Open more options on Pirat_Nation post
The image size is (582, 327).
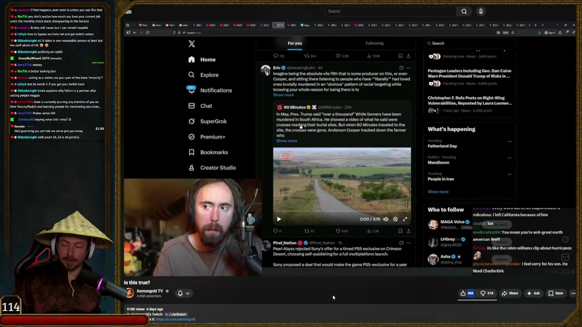(x=408, y=243)
